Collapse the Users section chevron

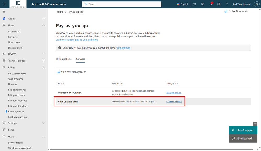point(43,25)
